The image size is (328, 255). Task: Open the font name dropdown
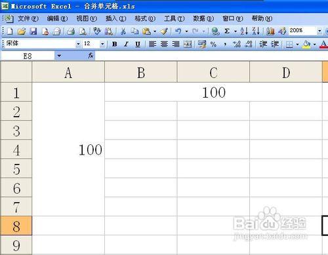[78, 44]
